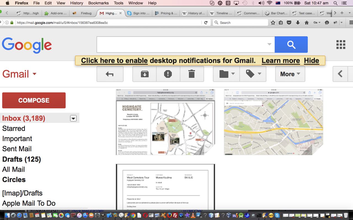Show Starred messages
Screen dimensions: 353x220
(x=14, y=128)
